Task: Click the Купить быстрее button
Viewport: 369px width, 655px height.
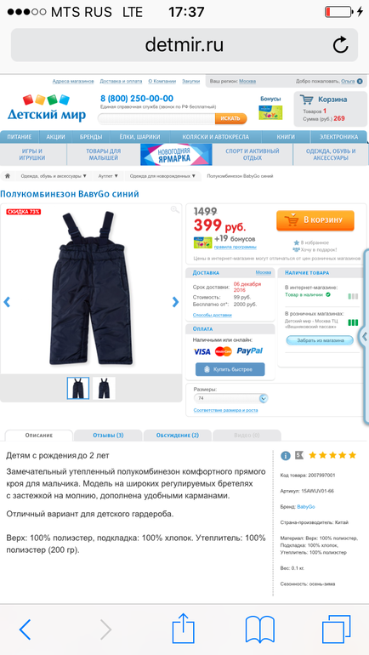Action: [230, 369]
